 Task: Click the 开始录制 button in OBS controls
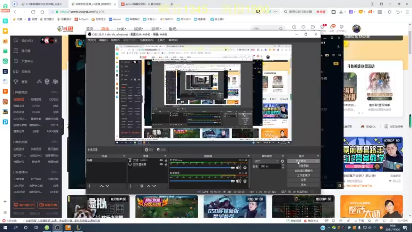point(303,165)
